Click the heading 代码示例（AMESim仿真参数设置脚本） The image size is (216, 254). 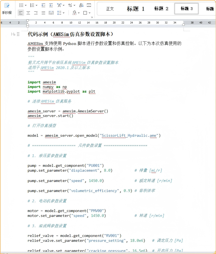click(x=70, y=34)
